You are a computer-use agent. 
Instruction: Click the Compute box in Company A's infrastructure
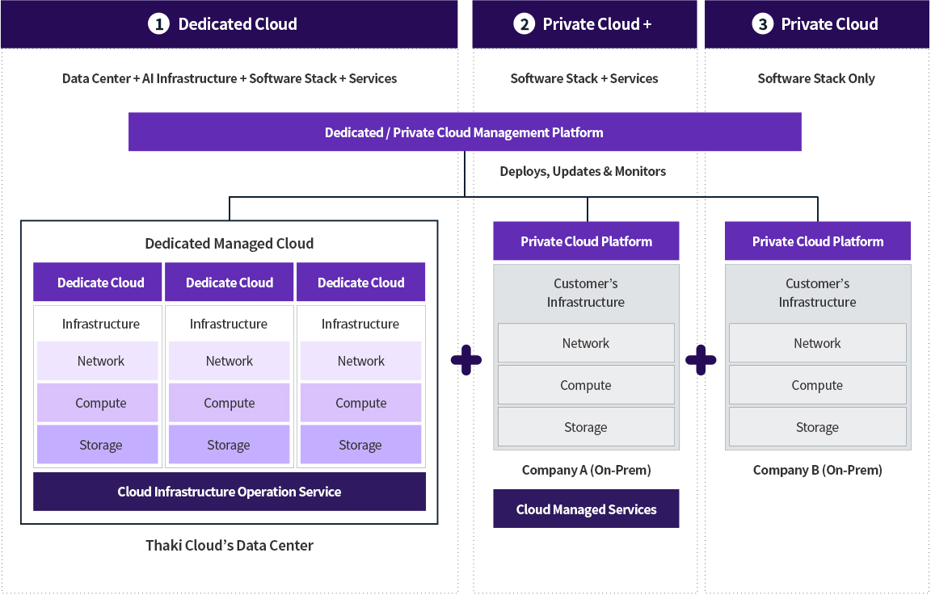pyautogui.click(x=586, y=385)
